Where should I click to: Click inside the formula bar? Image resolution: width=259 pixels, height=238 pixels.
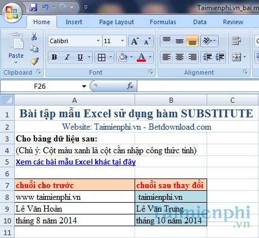pos(198,86)
